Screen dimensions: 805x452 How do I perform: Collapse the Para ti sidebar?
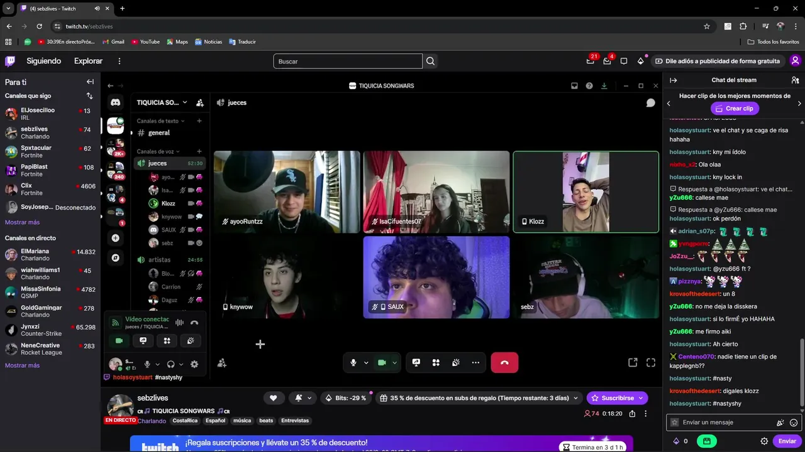(90, 82)
